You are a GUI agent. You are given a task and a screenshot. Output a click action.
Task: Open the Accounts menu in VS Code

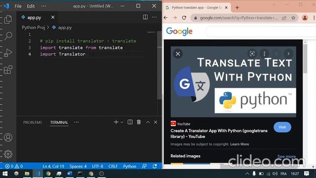(8, 137)
